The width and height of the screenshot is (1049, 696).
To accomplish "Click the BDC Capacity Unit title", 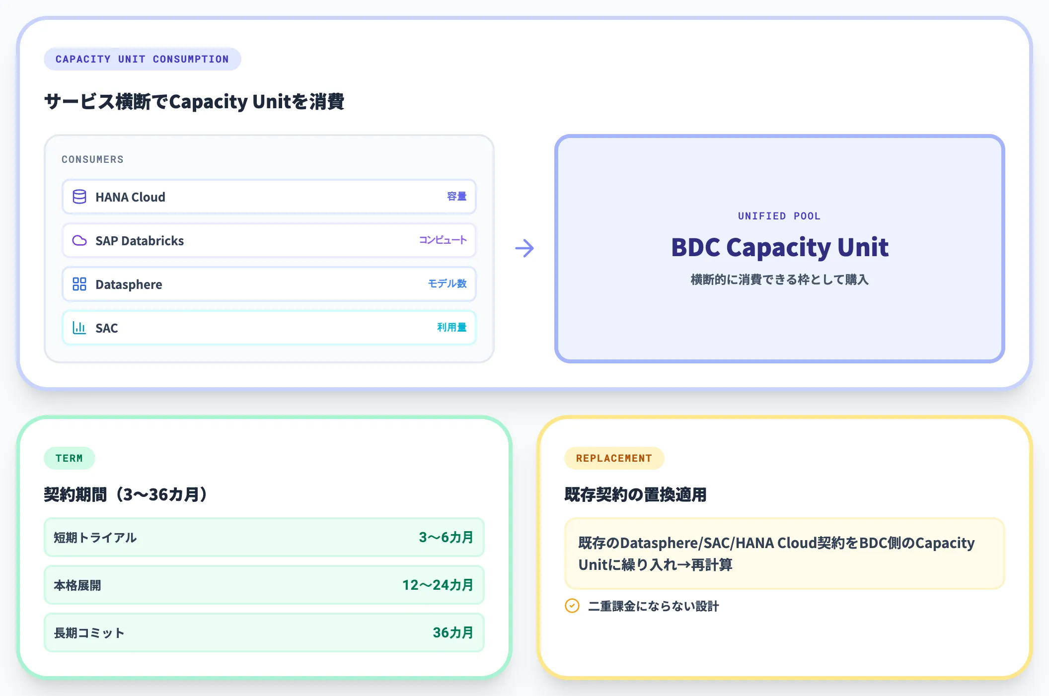I will [x=780, y=247].
